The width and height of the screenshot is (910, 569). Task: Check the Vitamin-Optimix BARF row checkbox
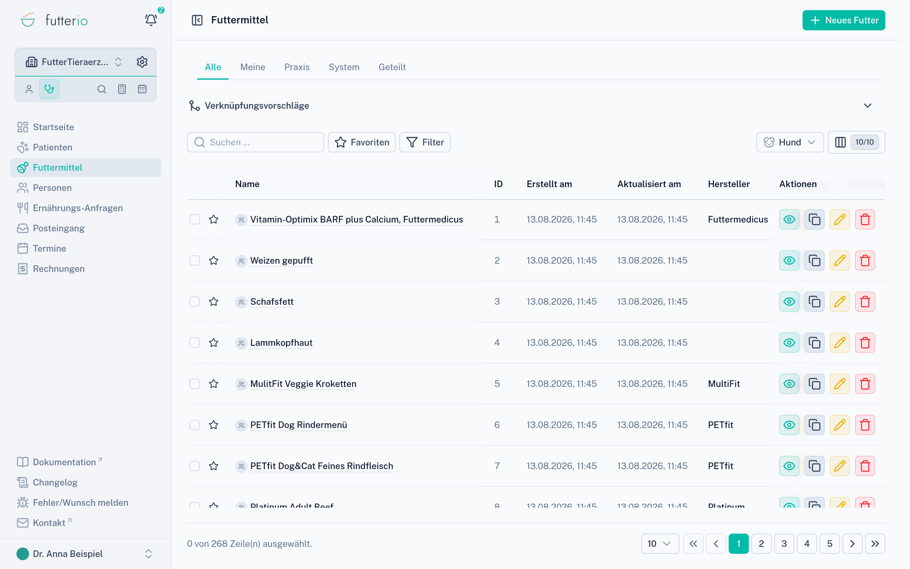pos(194,219)
